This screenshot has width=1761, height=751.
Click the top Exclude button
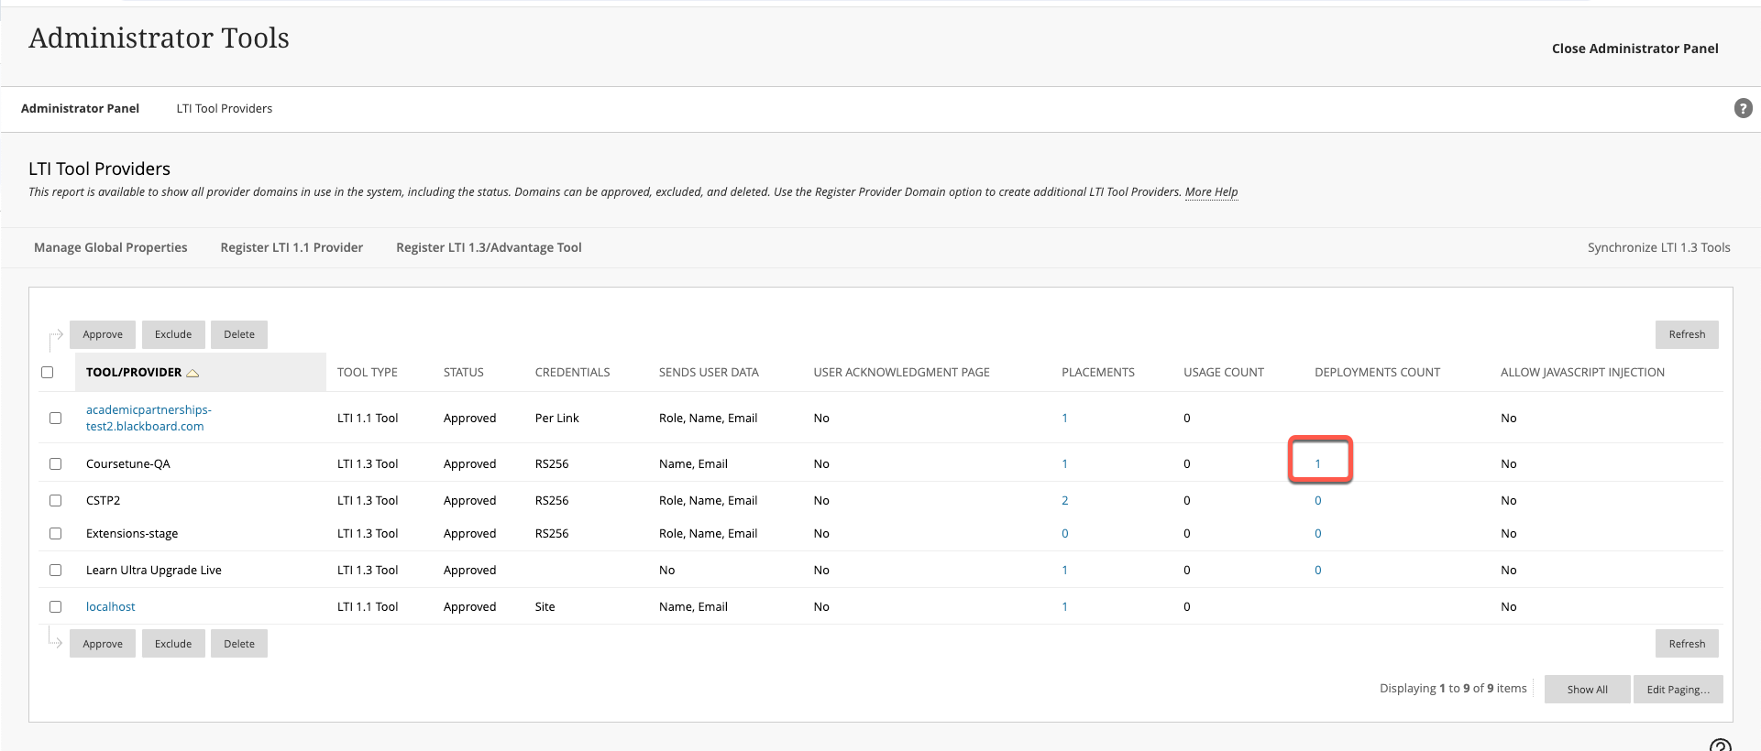(x=173, y=334)
